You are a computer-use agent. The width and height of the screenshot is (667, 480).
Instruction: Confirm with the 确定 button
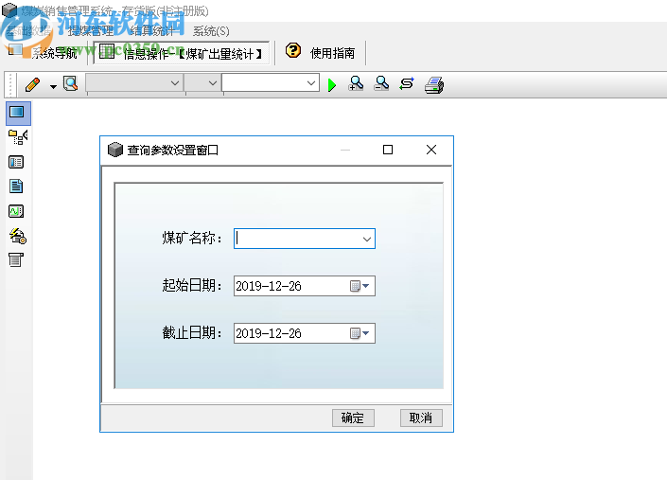353,418
